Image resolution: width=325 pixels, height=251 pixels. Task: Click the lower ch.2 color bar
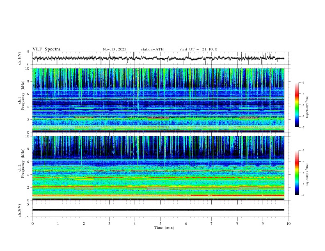(x=297, y=173)
